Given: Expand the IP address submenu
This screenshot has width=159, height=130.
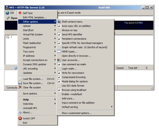Looking at the screenshot, I should (x=37, y=56).
